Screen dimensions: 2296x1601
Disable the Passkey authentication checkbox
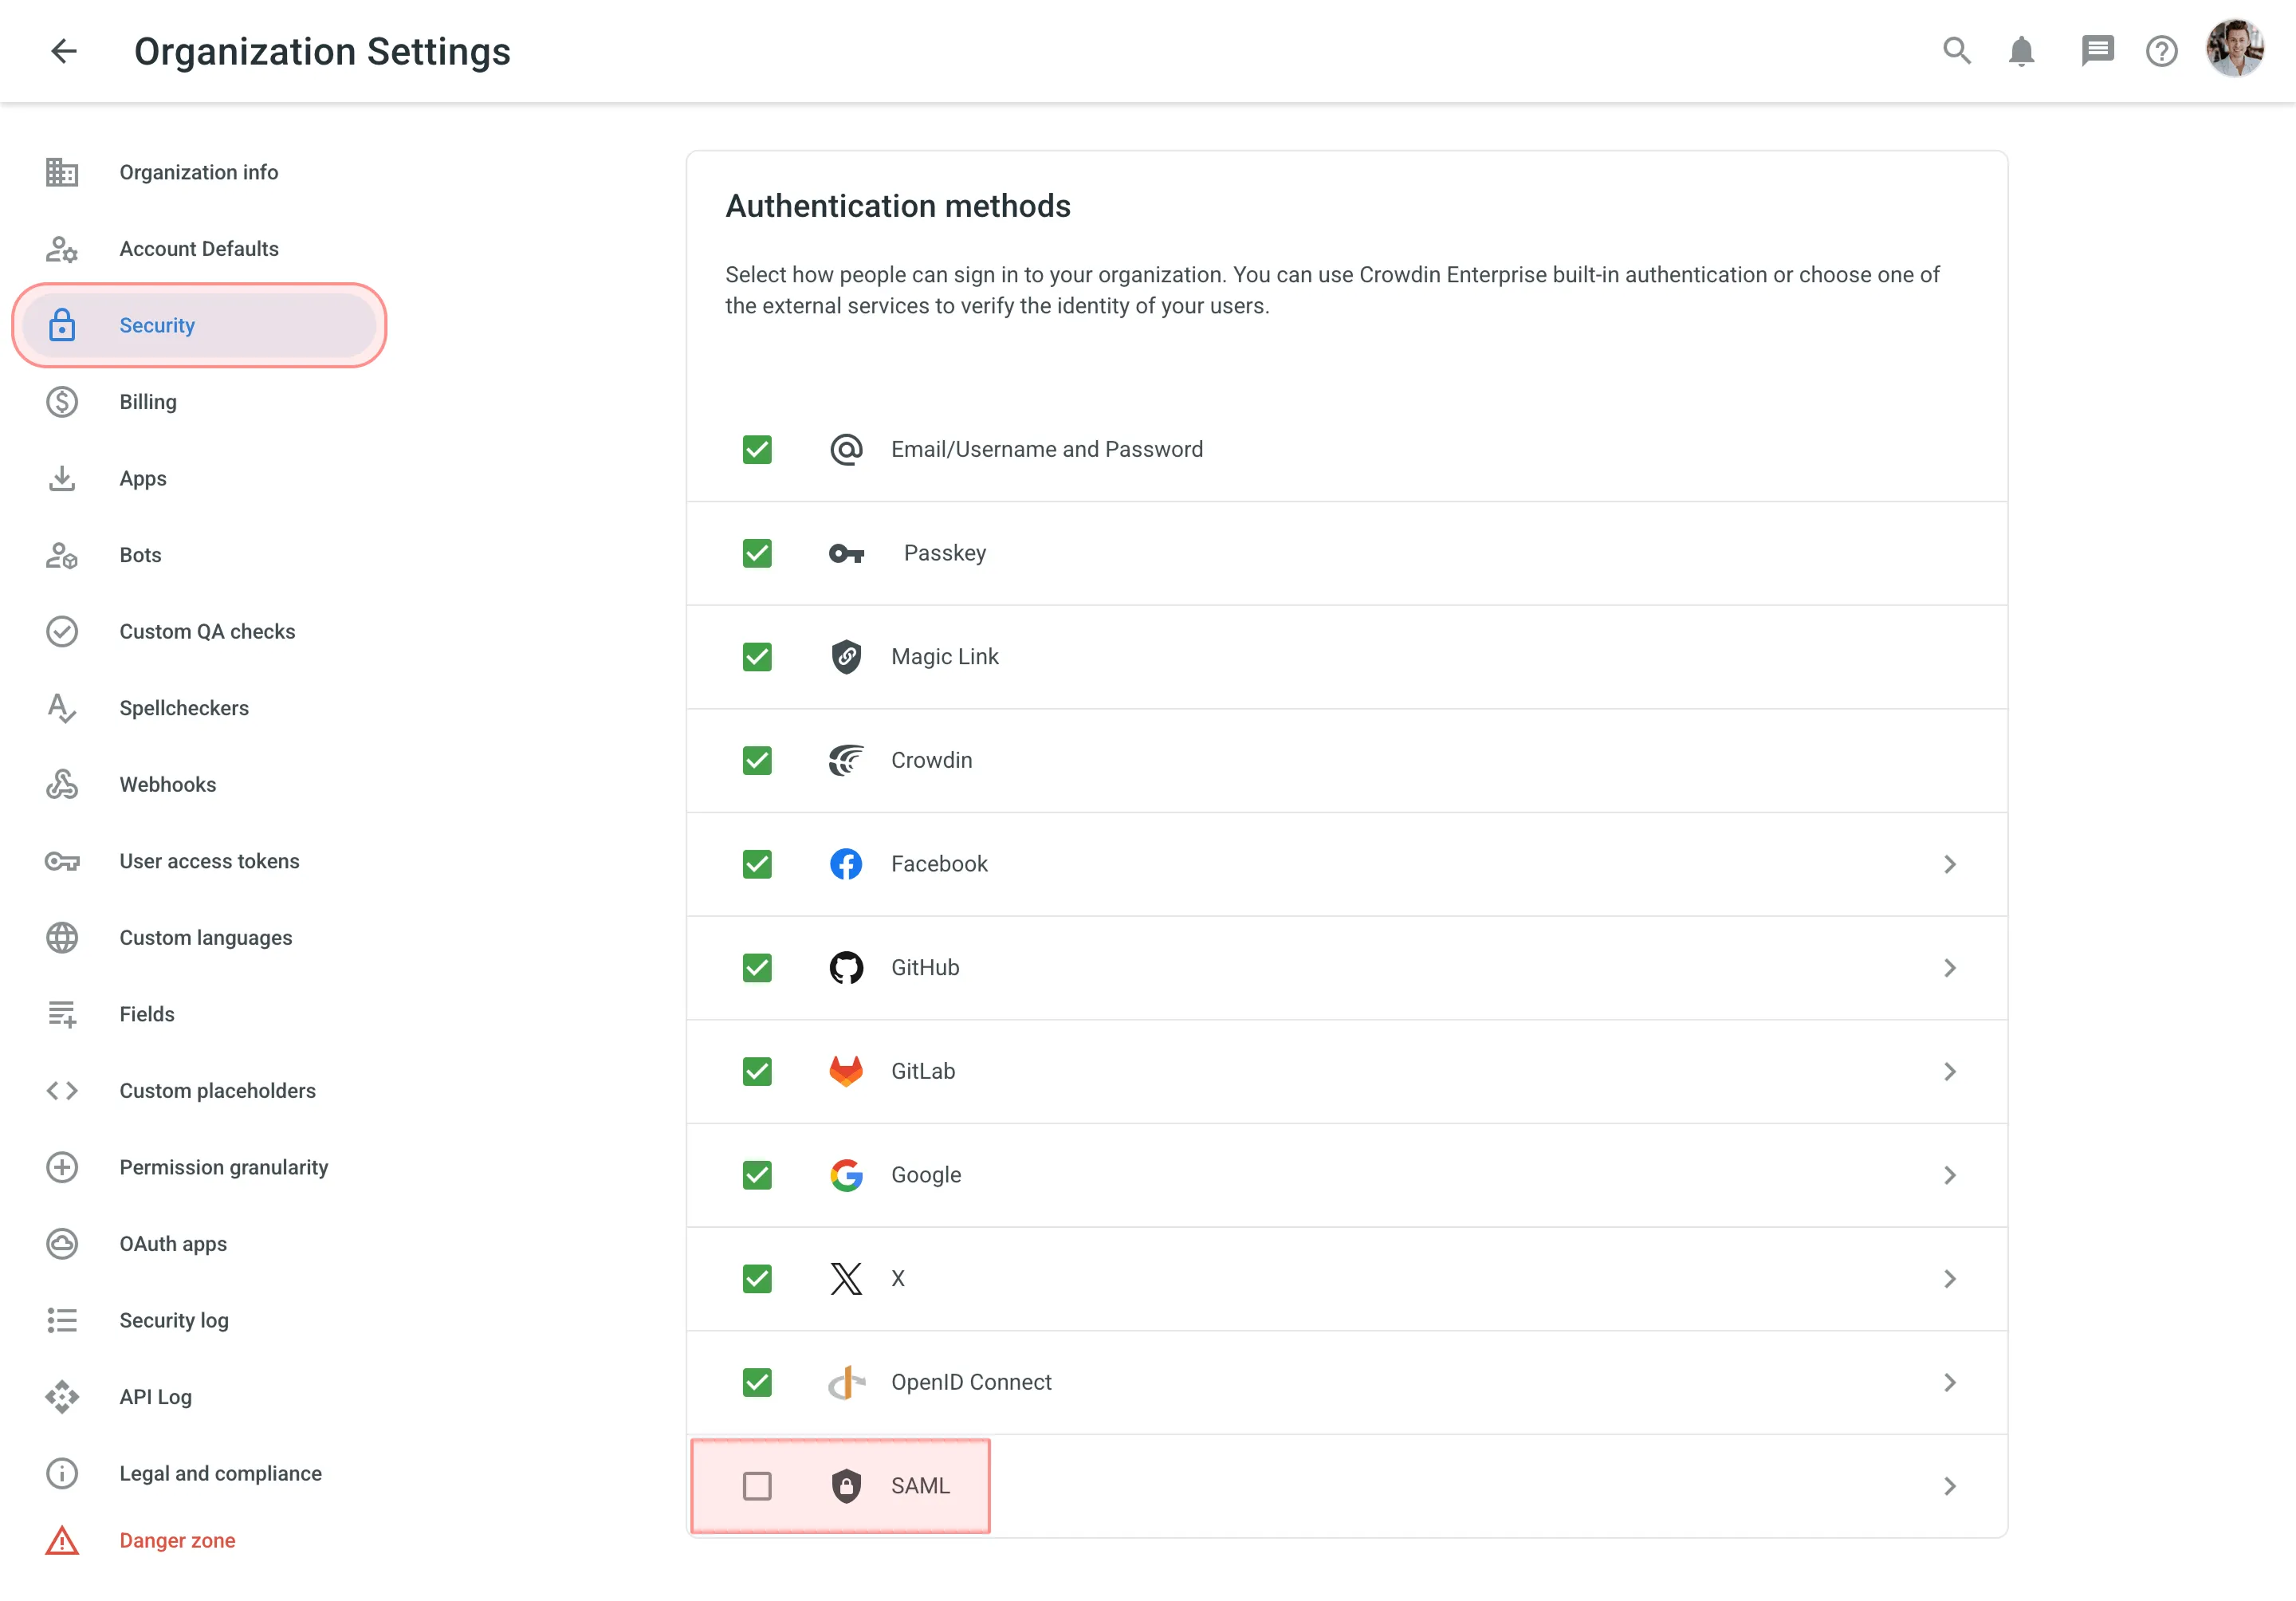758,553
